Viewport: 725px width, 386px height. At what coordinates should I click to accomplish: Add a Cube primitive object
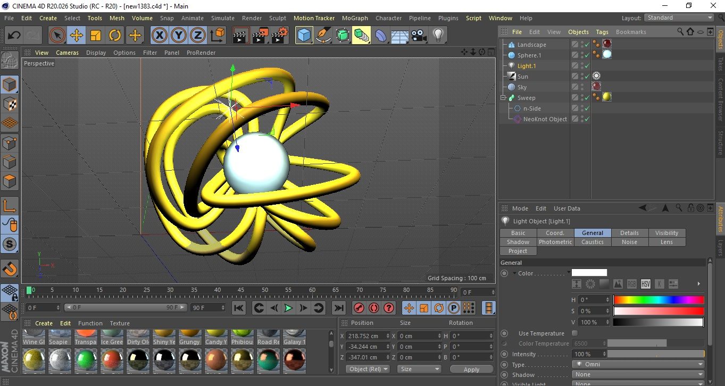[x=304, y=36]
